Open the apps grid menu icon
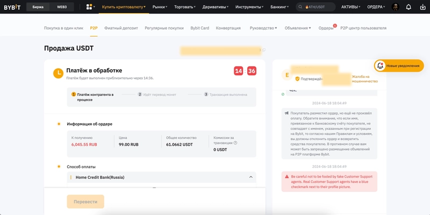 [89, 7]
